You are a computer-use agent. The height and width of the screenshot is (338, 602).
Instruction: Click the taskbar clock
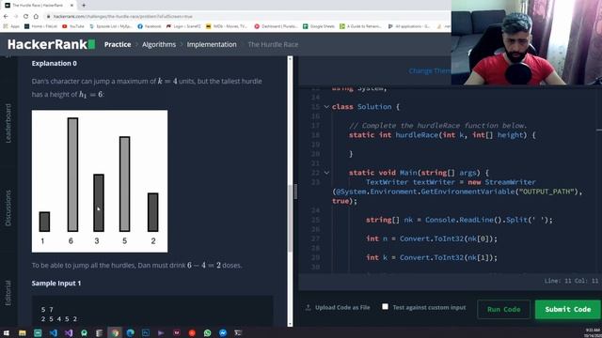click(593, 332)
